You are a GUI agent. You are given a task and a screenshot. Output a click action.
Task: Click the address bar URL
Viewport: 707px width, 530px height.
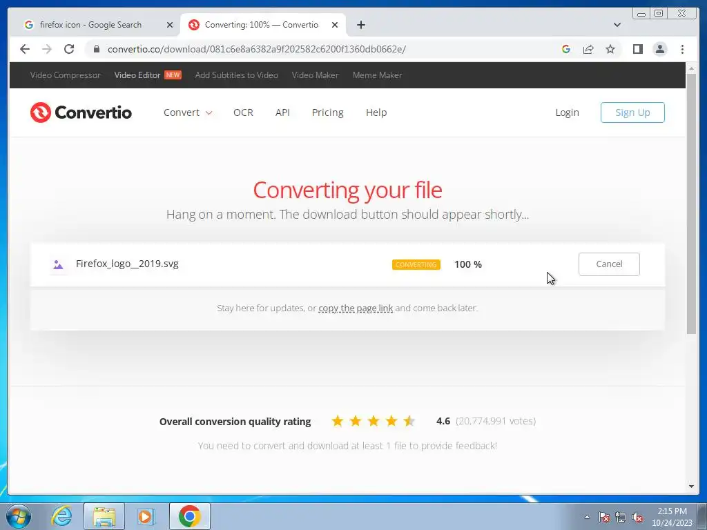pos(257,49)
